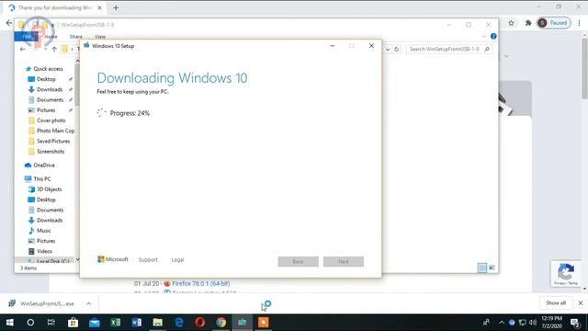The image size is (588, 331).
Task: Open the Home ribbon tab in Explorer
Action: point(51,37)
